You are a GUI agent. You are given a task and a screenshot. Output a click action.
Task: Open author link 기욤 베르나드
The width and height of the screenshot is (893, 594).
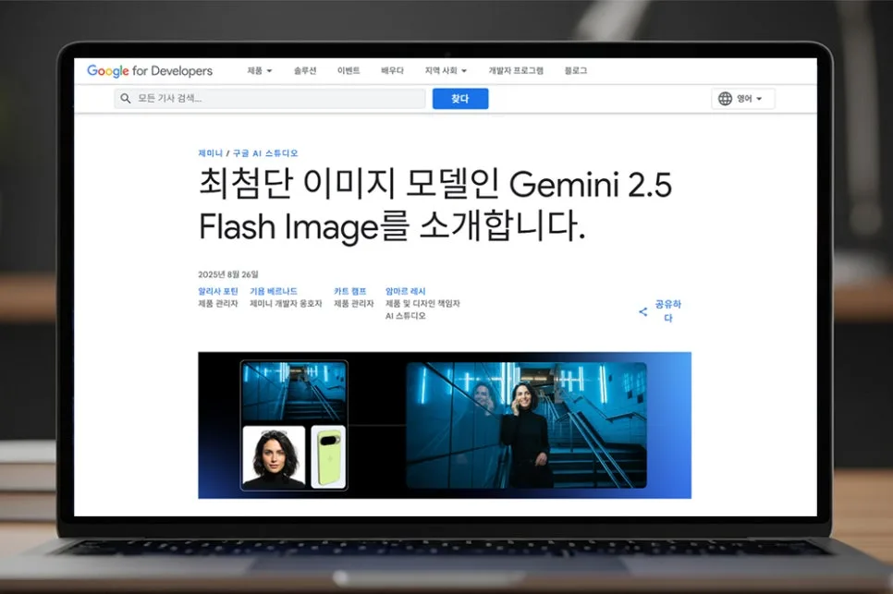(x=274, y=291)
